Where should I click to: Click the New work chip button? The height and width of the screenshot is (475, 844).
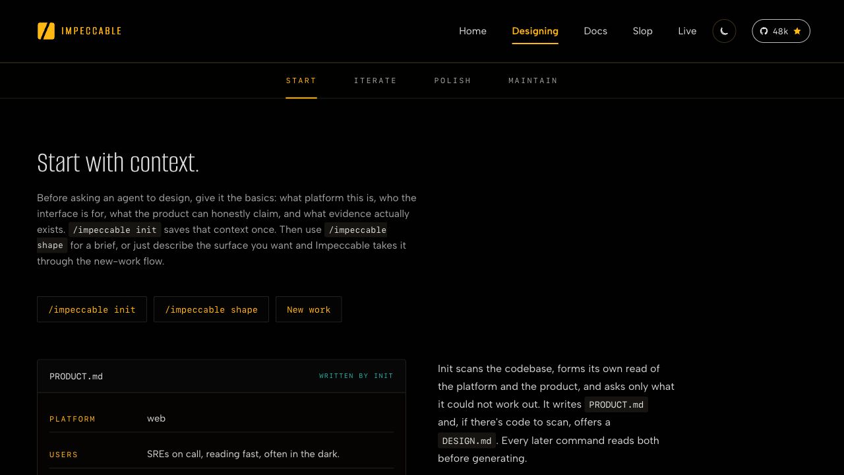(x=309, y=309)
